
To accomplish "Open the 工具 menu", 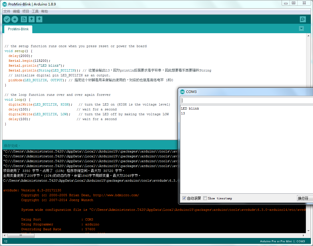I will click(x=35, y=11).
